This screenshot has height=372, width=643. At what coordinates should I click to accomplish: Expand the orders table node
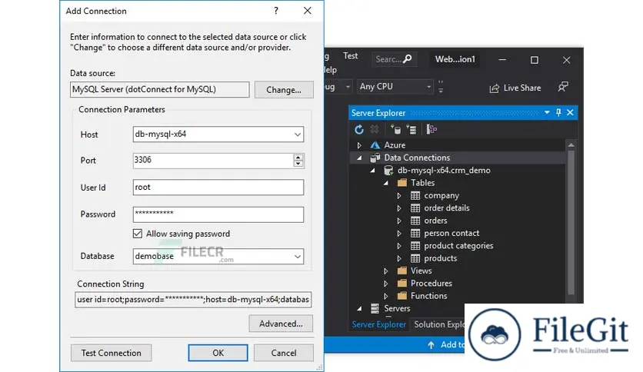click(399, 221)
